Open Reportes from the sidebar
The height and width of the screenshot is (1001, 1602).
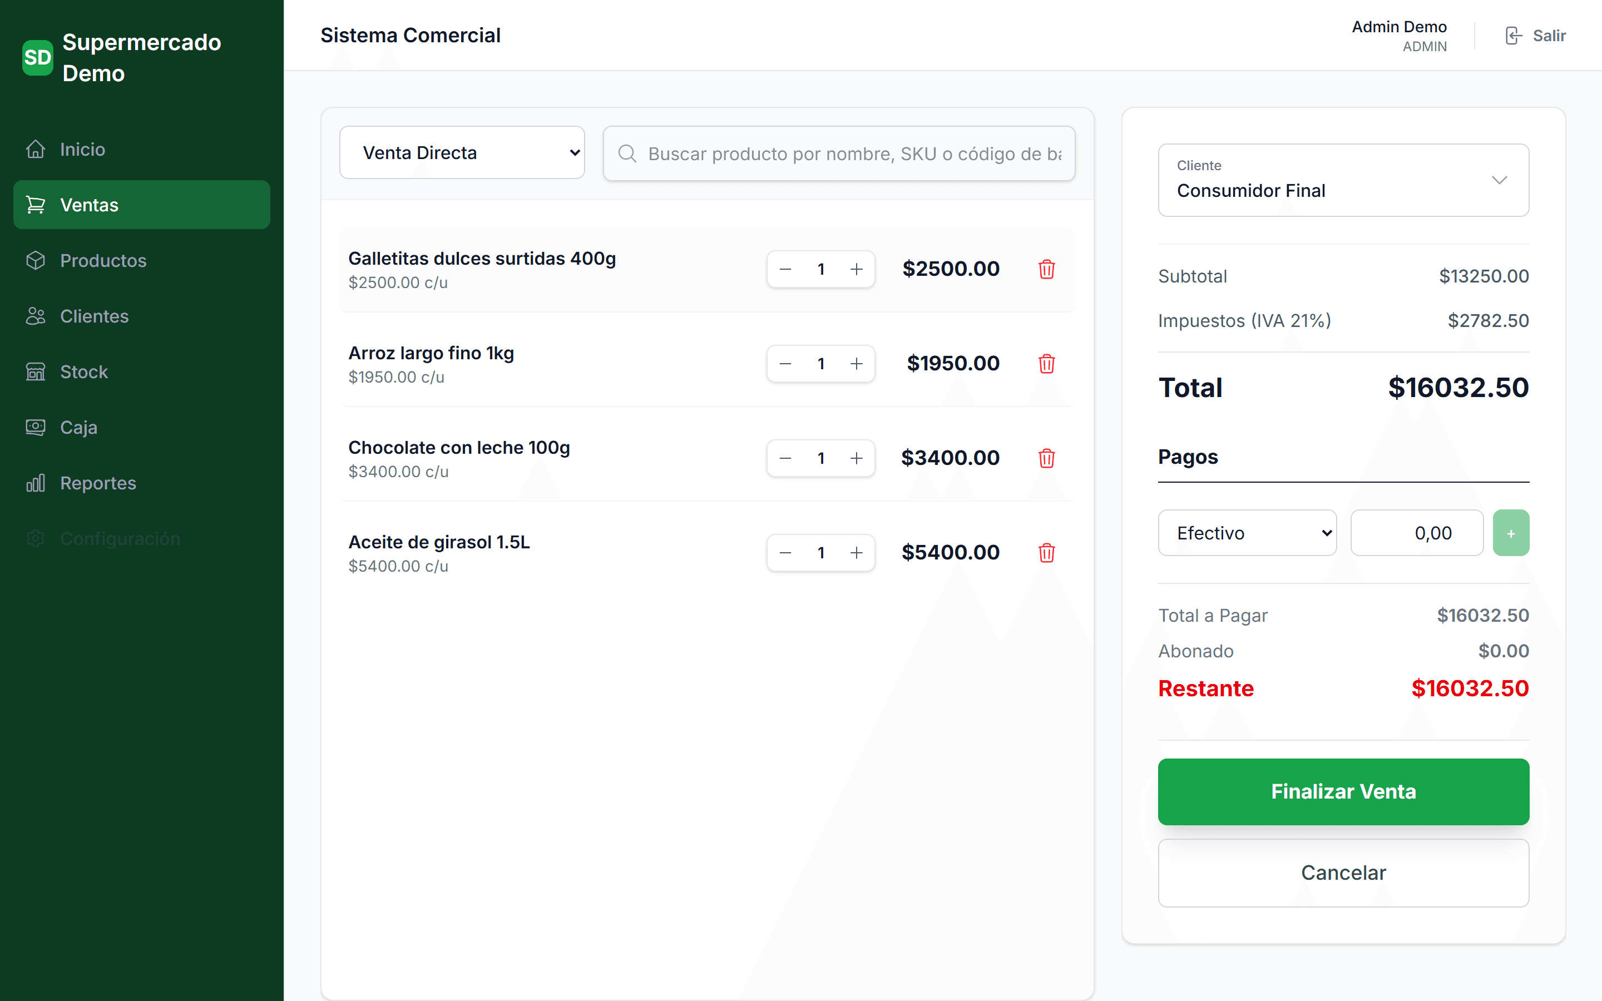point(142,483)
